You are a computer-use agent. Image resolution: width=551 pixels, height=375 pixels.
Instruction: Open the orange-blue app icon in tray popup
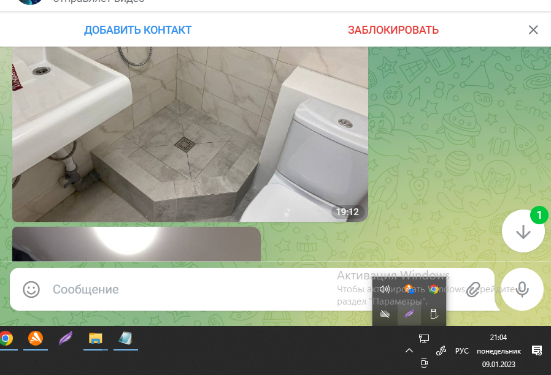point(409,289)
